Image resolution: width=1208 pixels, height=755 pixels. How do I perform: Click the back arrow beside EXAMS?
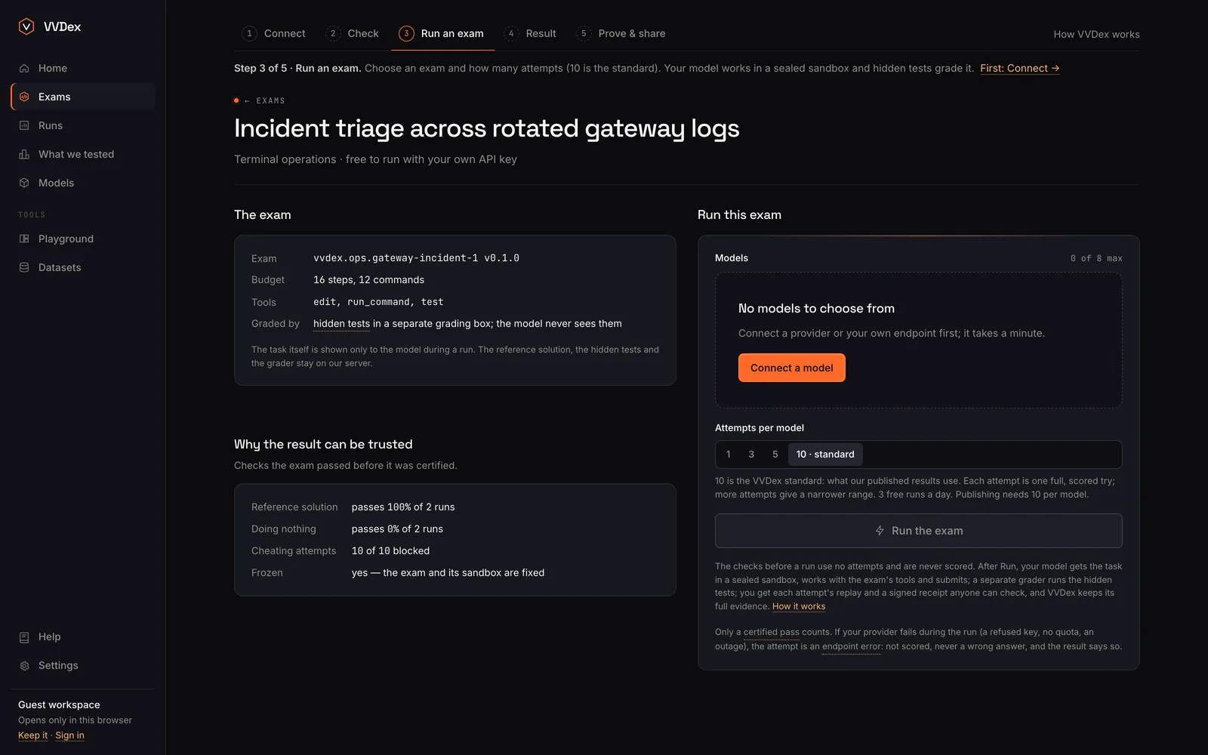point(247,100)
